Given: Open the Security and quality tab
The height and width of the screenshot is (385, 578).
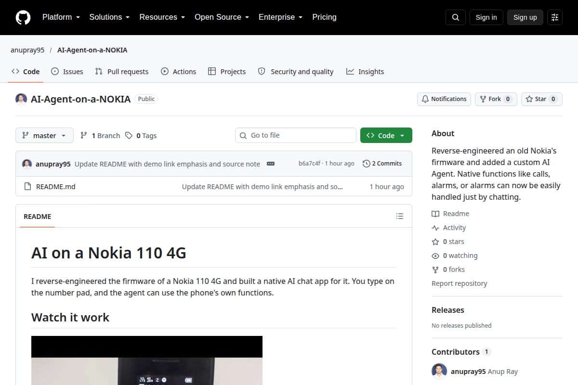Looking at the screenshot, I should (296, 71).
